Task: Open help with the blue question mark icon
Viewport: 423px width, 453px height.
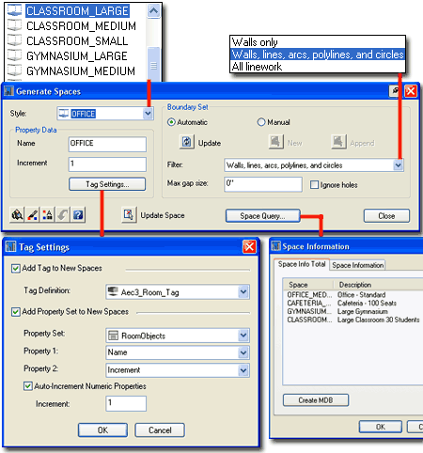Action: pyautogui.click(x=78, y=215)
